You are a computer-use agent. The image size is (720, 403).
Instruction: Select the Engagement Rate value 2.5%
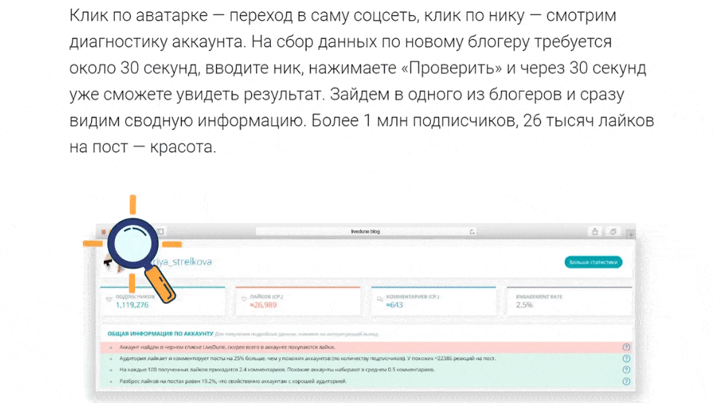524,305
